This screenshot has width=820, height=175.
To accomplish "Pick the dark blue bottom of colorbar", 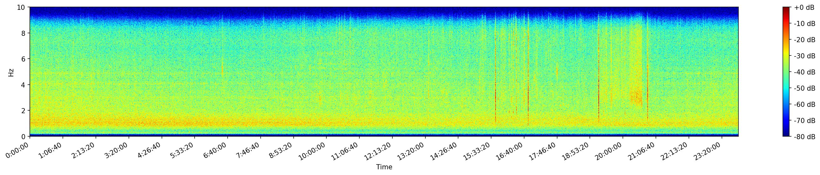I will (x=786, y=135).
